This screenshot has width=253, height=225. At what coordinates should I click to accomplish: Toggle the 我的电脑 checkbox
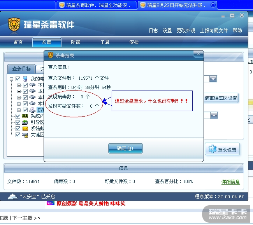pyautogui.click(x=18, y=79)
